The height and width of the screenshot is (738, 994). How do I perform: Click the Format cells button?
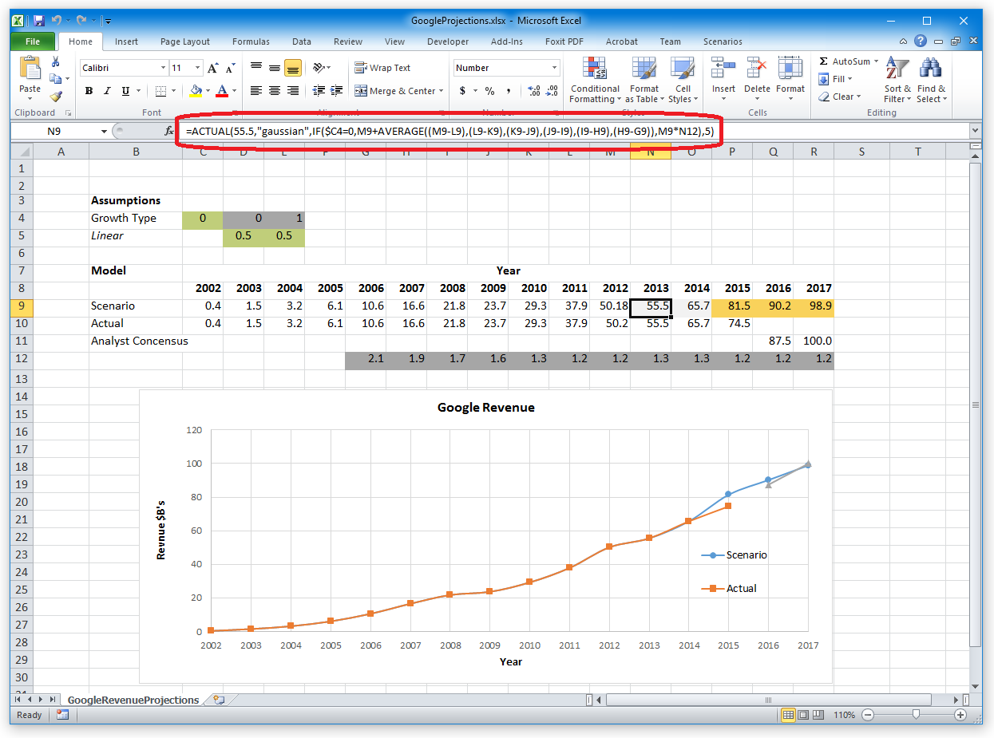click(790, 77)
